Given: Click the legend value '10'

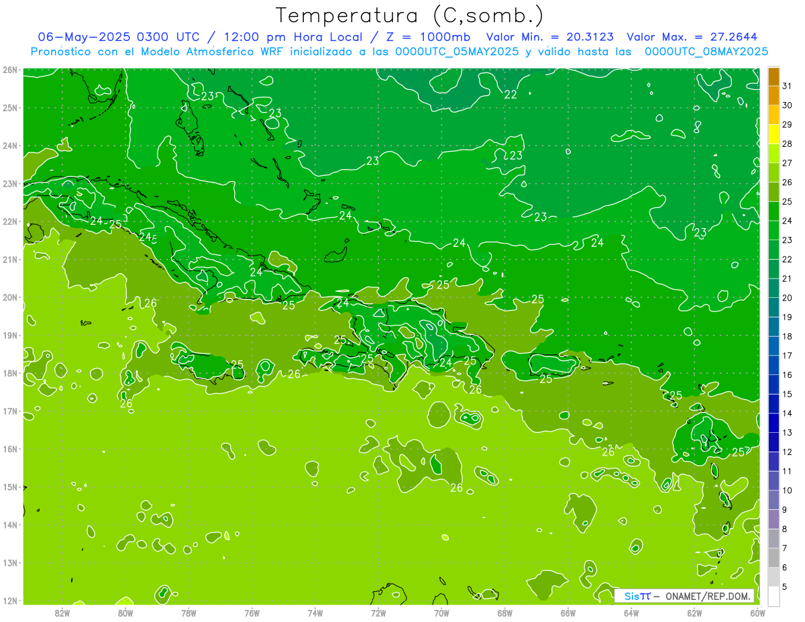Looking at the screenshot, I should (787, 490).
